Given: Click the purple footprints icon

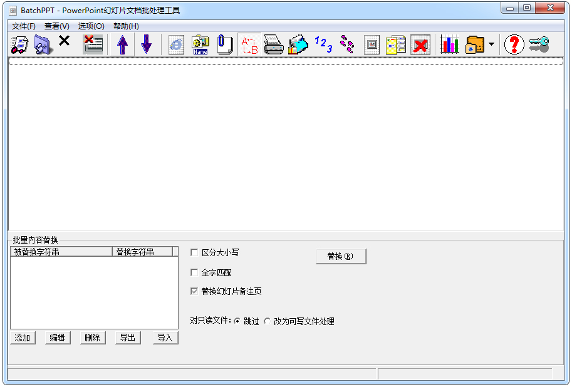Looking at the screenshot, I should tap(347, 44).
